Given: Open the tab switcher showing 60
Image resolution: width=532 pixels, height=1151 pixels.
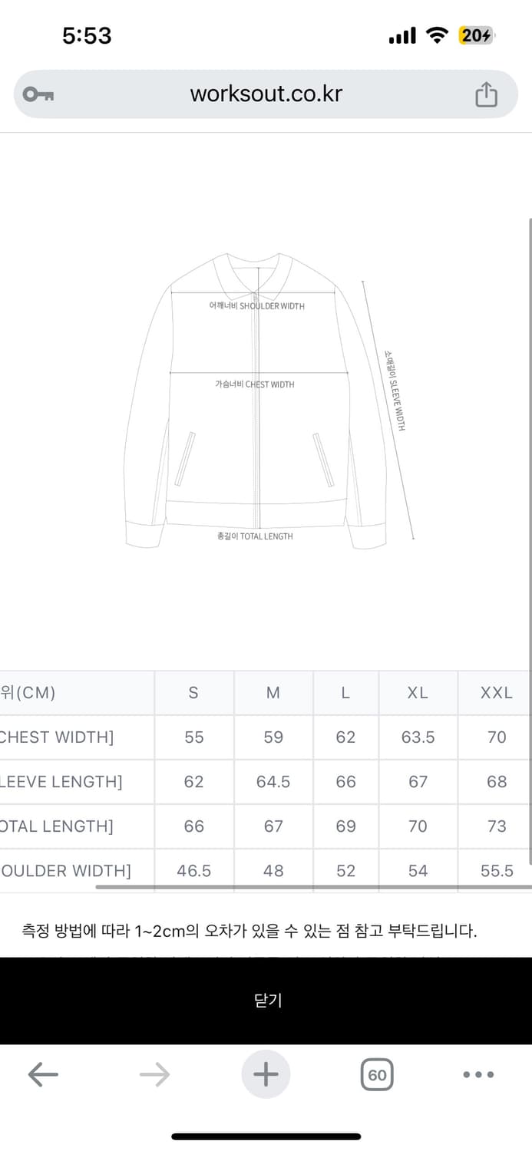Looking at the screenshot, I should click(377, 1074).
